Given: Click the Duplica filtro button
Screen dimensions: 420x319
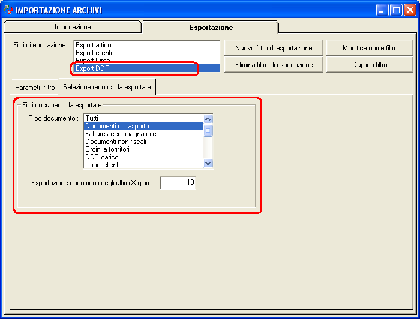Looking at the screenshot, I should point(370,65).
